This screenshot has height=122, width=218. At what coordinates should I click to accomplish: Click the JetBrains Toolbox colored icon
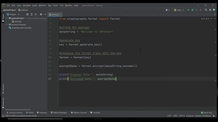click(x=214, y=10)
